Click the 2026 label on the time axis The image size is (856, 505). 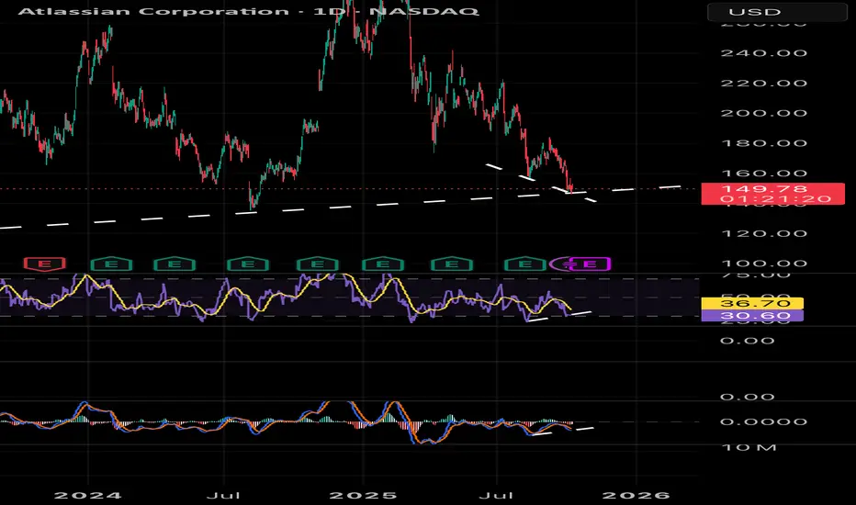tap(636, 496)
